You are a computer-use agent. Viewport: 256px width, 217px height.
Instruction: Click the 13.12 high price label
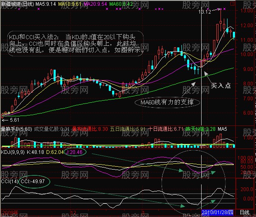click(204, 12)
